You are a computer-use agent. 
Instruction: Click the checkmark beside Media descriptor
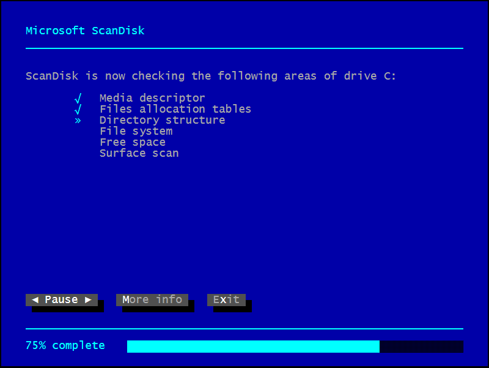tap(78, 98)
